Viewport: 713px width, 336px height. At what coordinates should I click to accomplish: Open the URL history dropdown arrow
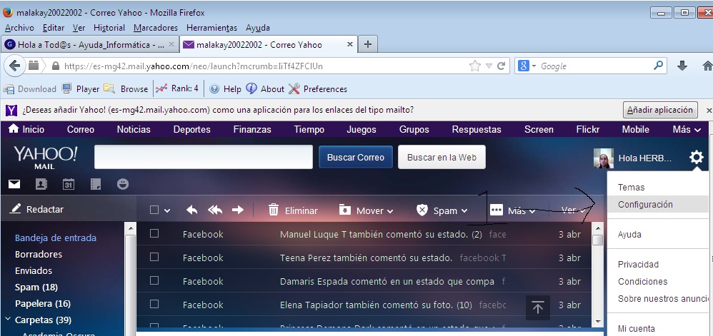[489, 66]
